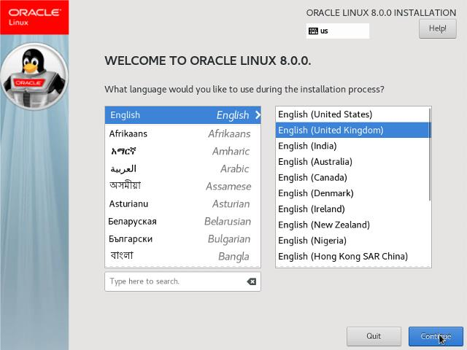Choose English (Australia) locale

pyautogui.click(x=352, y=162)
